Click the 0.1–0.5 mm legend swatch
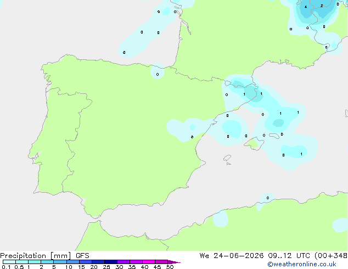This screenshot has height=269, width=348. (9, 262)
